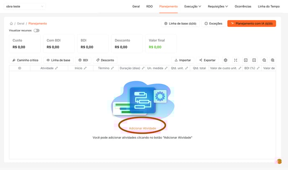Click the expand all rows icon
The image size is (288, 170).
coord(246,60)
